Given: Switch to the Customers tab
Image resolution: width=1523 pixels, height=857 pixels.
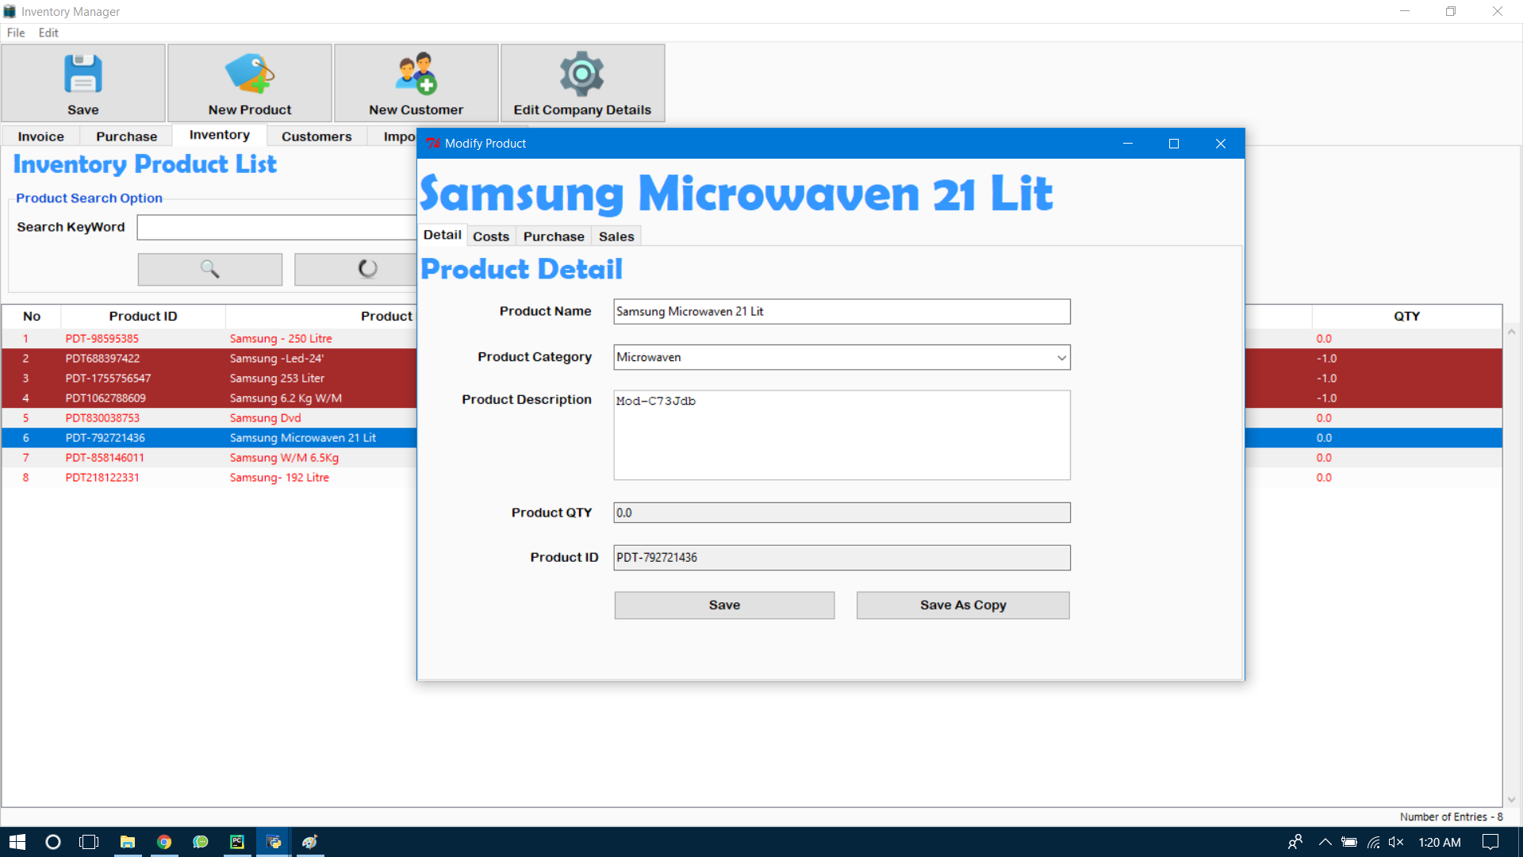Looking at the screenshot, I should point(316,136).
